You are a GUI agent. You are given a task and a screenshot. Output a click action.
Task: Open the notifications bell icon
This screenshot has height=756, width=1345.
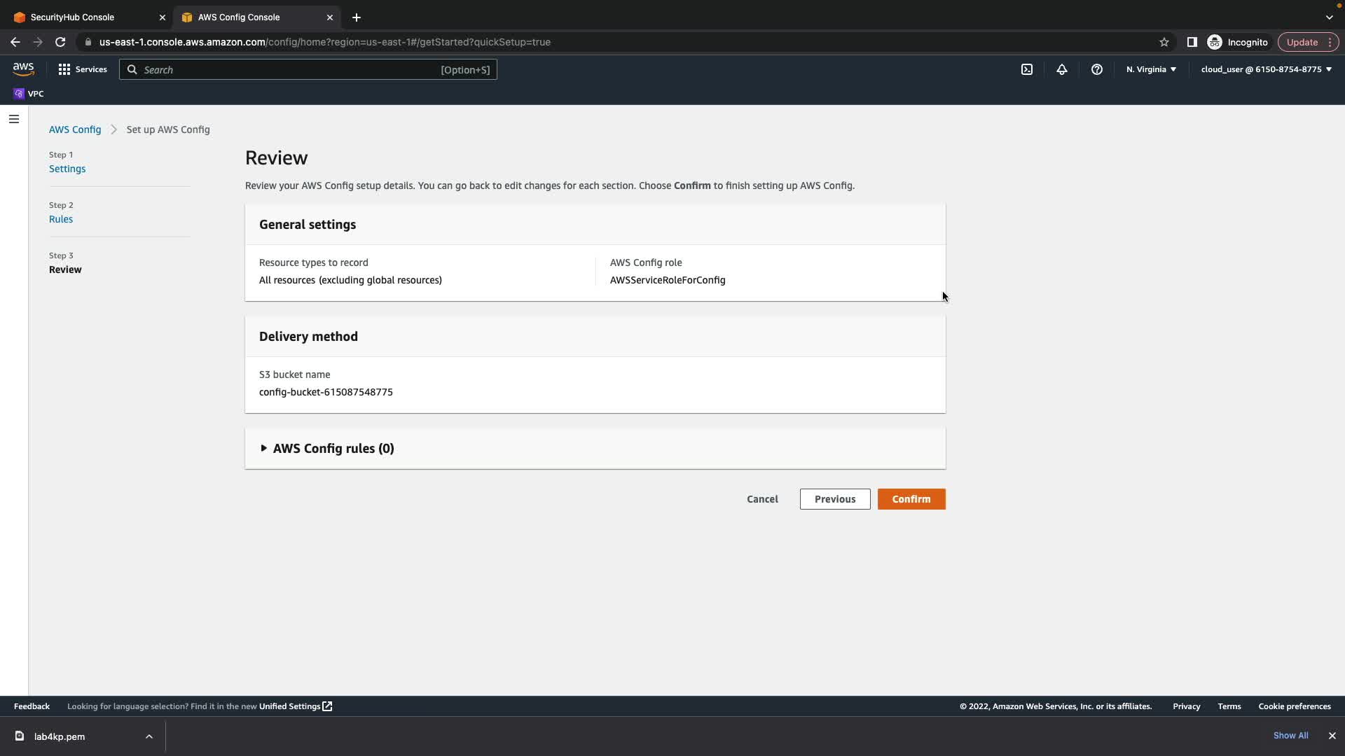pos(1061,69)
